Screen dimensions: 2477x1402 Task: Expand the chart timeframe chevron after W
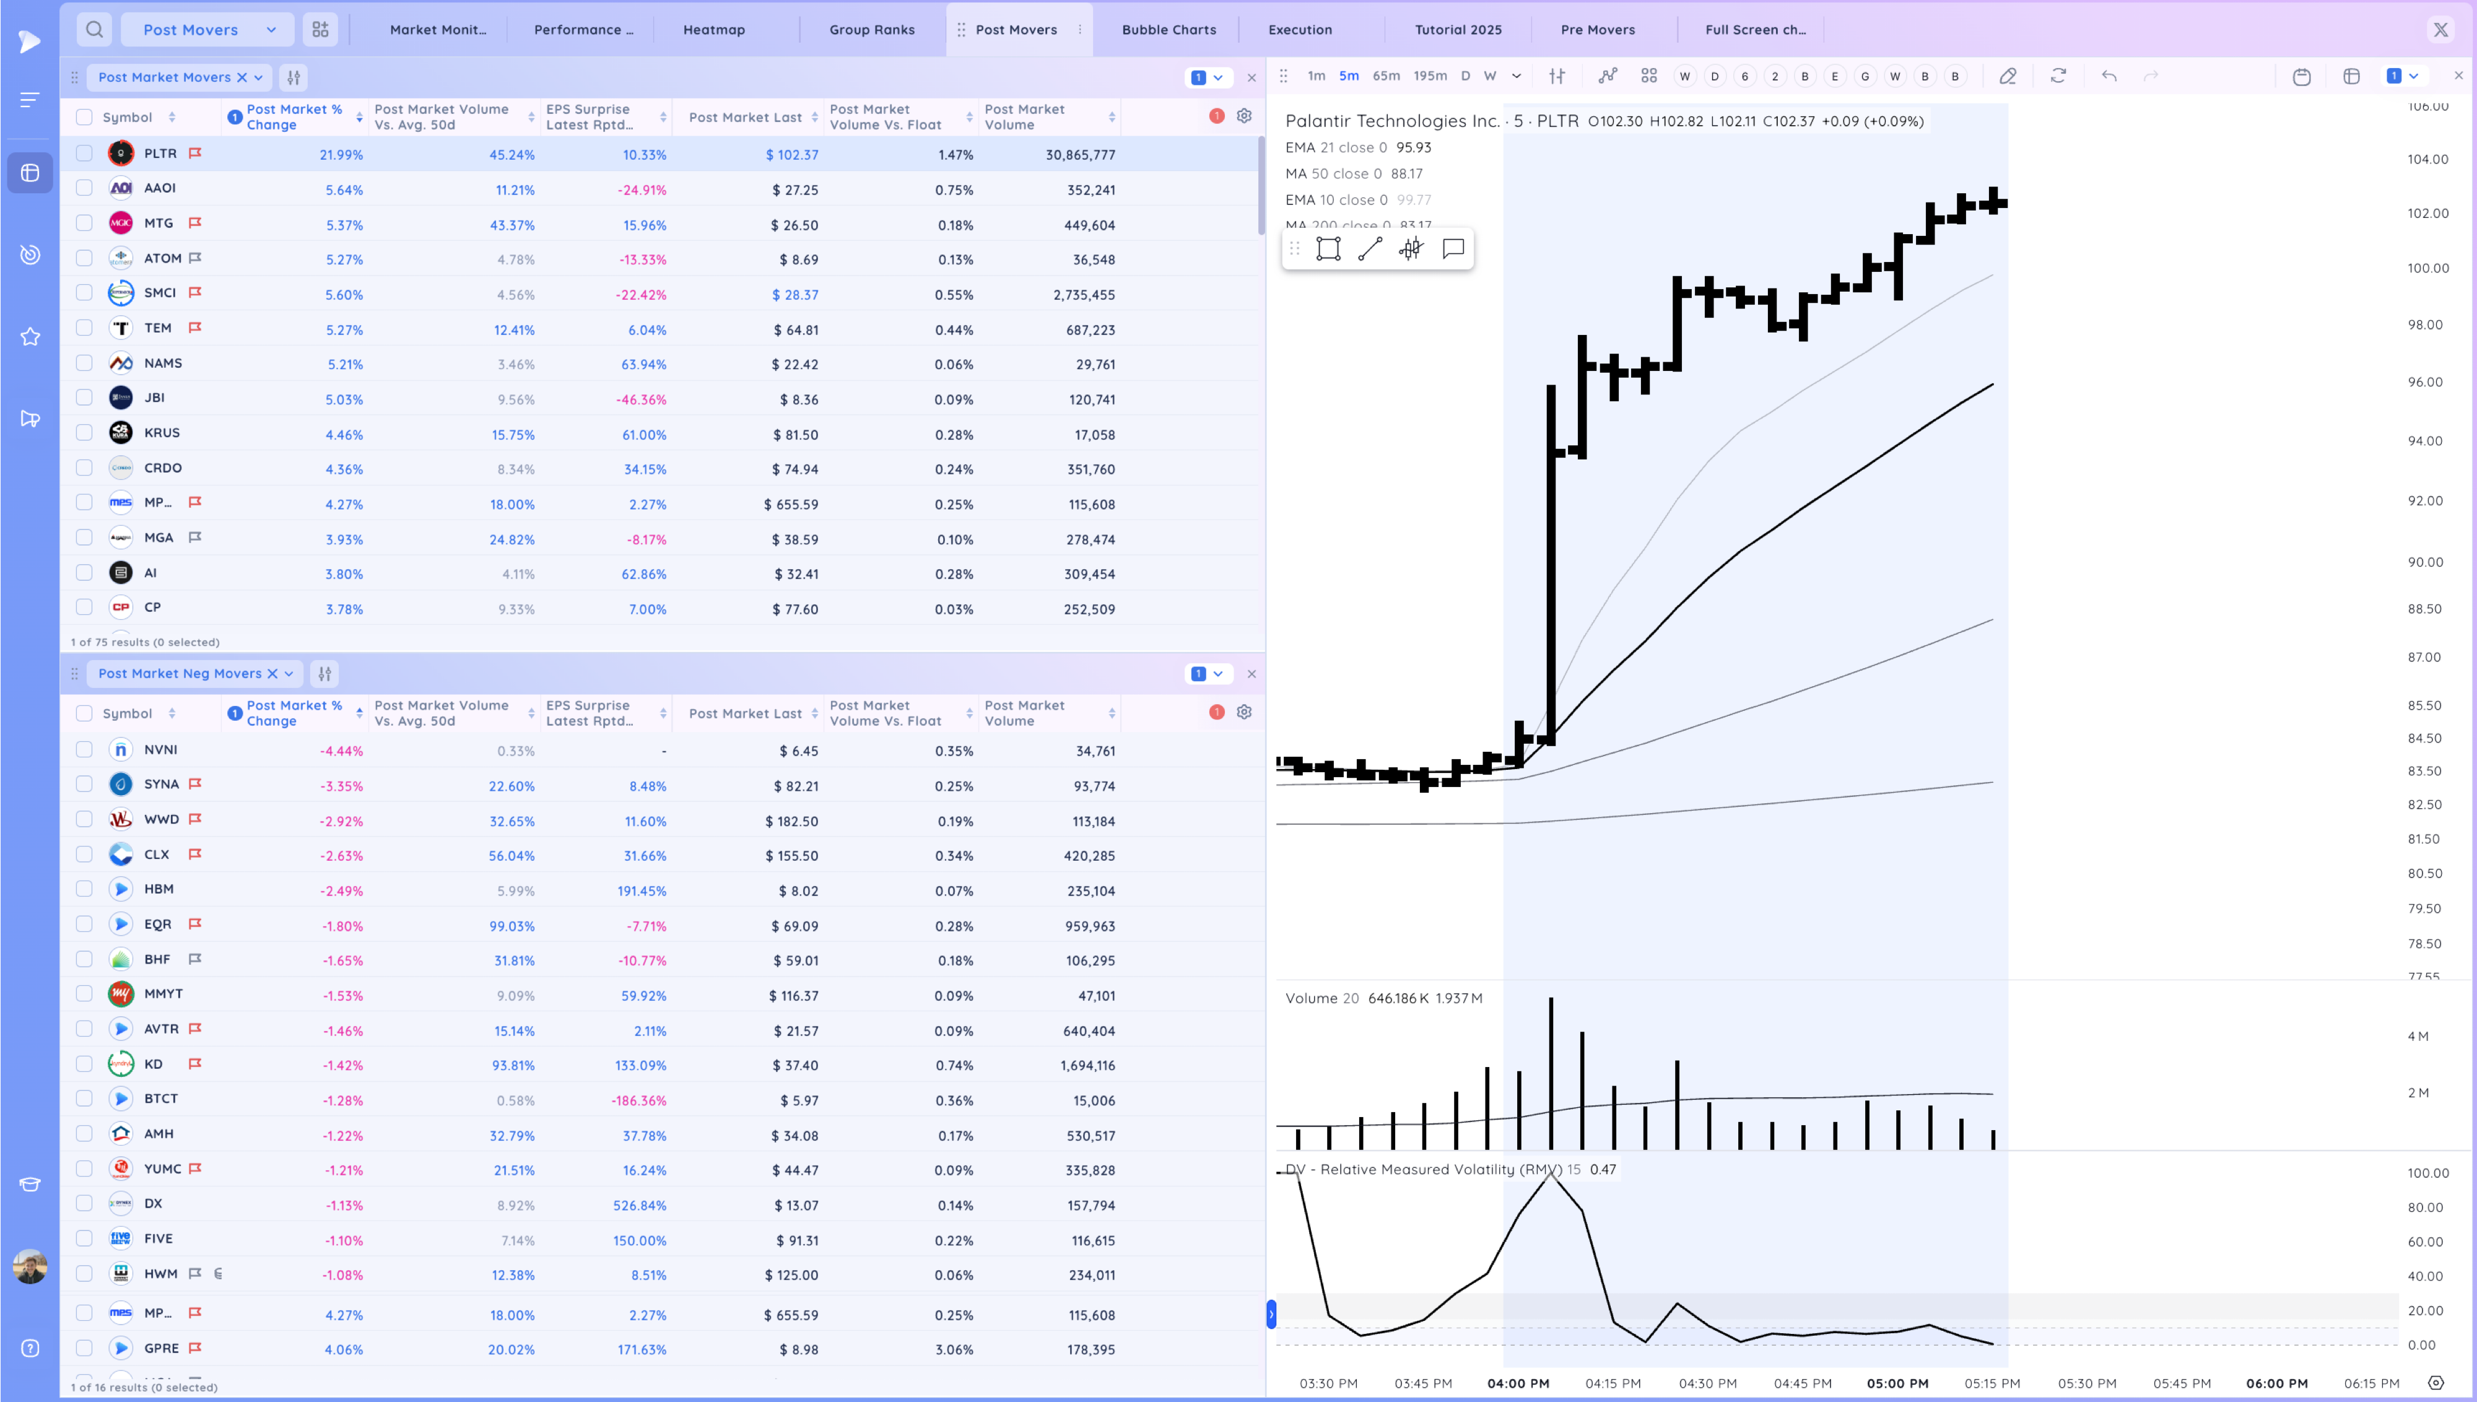tap(1517, 76)
